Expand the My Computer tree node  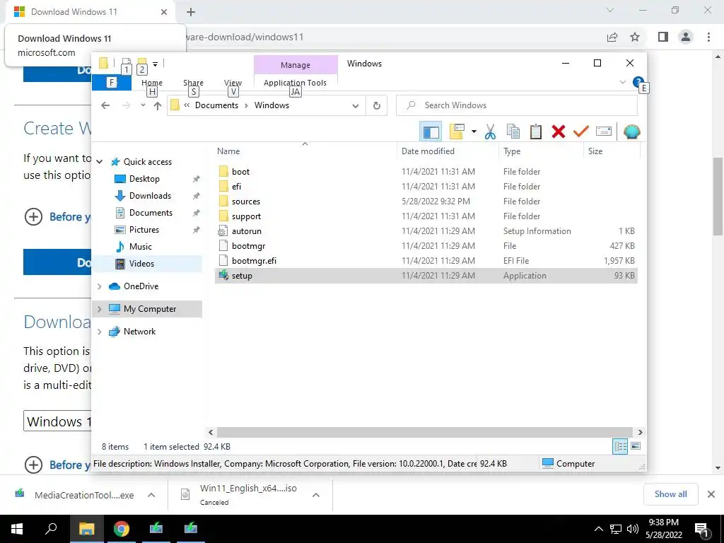99,309
